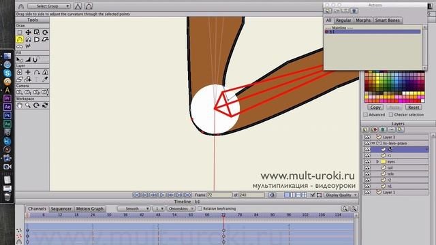This screenshot has width=436, height=245.
Task: Select the highlighted Curvature tool
Action: pos(20,39)
